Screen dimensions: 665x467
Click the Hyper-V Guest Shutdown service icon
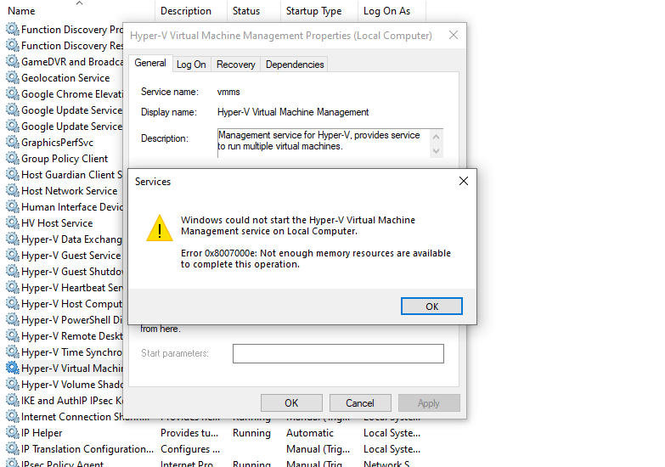(x=13, y=271)
